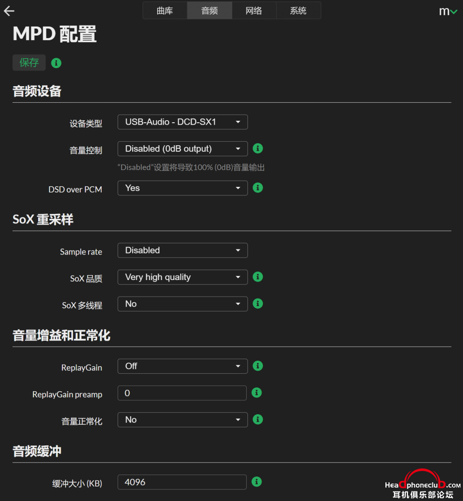
Task: Switch to the 网络 tab
Action: (x=254, y=11)
